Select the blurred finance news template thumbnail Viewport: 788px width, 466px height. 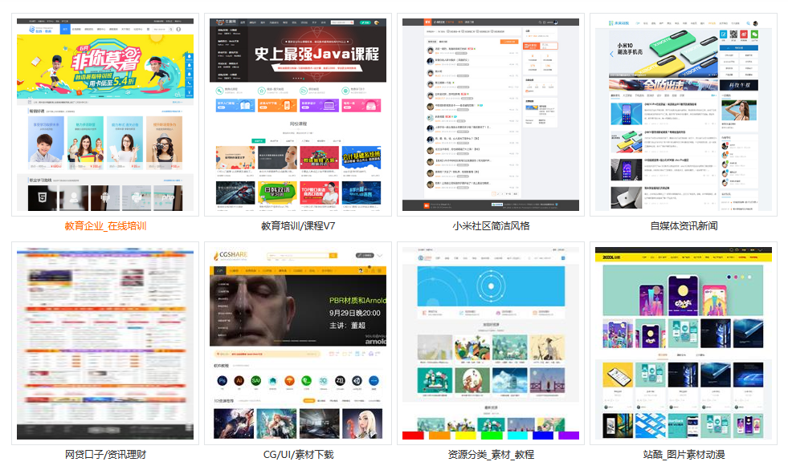pyautogui.click(x=105, y=344)
